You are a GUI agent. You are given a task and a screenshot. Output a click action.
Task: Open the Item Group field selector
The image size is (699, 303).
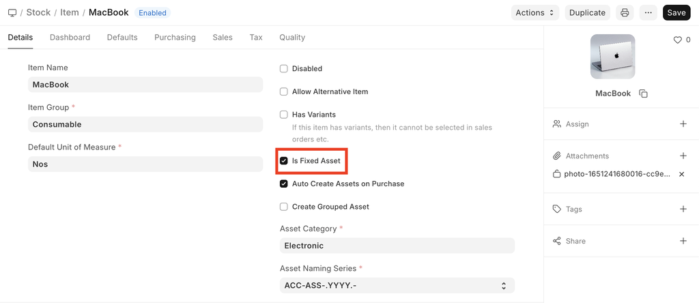[145, 124]
